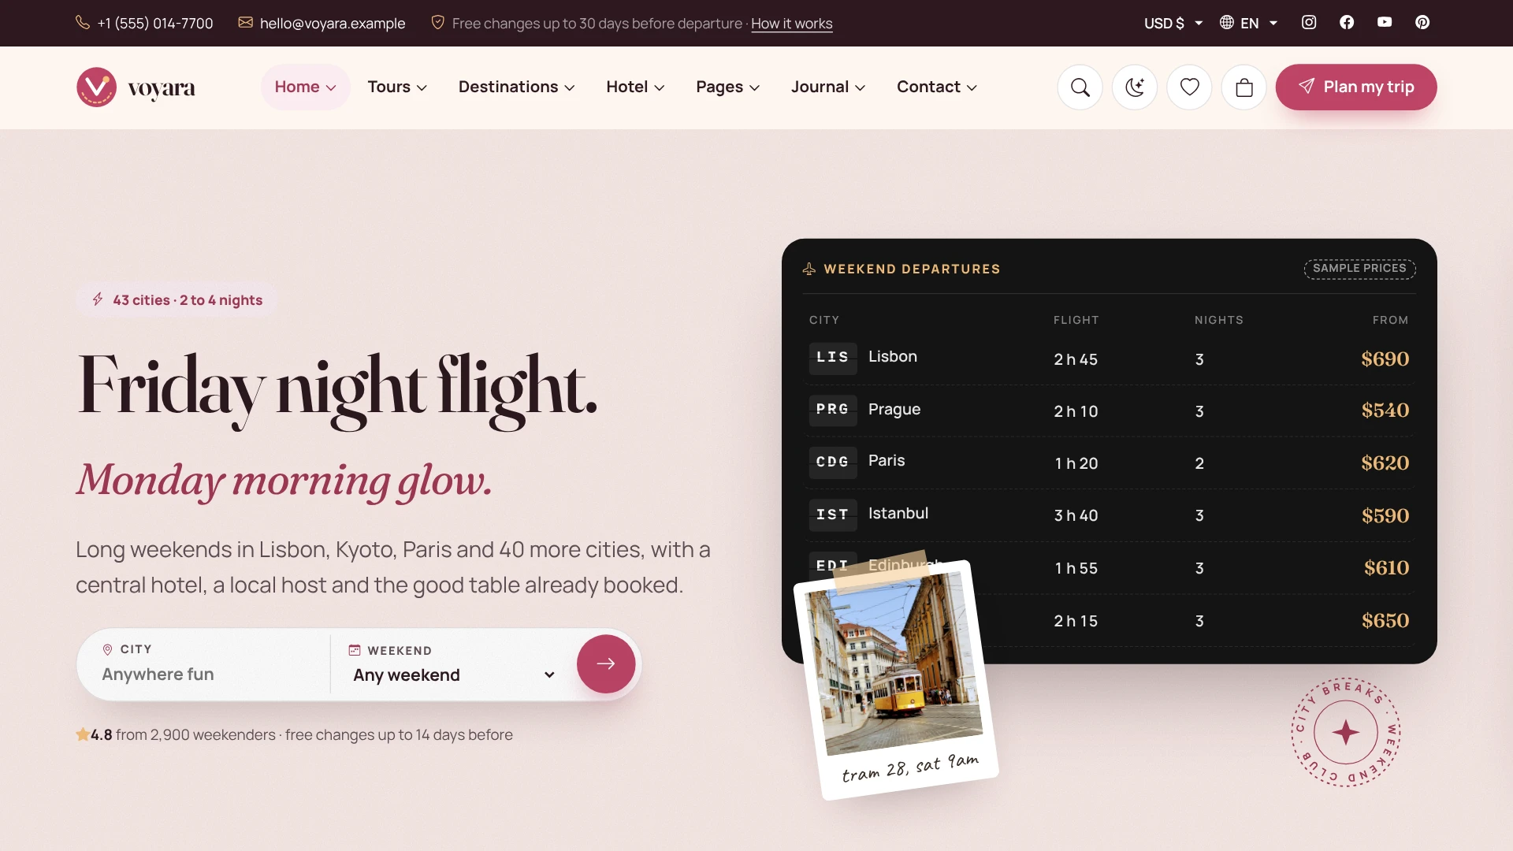Screen dimensions: 1513x851
Task: Open the Home menu item
Action: pos(305,87)
